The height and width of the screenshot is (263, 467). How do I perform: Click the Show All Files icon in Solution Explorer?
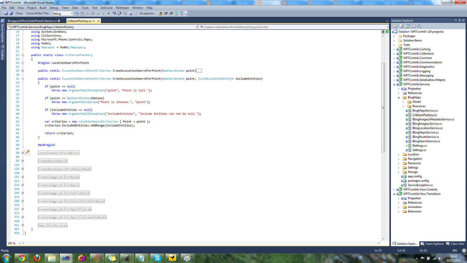pyautogui.click(x=402, y=26)
